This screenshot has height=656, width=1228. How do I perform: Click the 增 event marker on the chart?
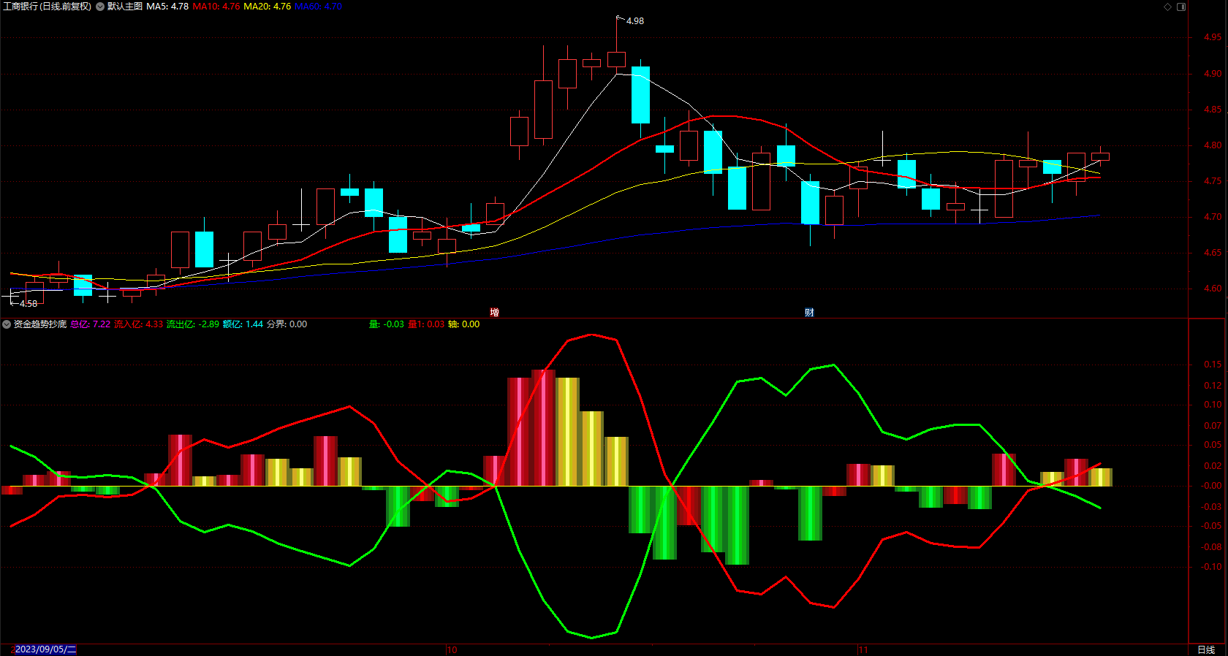coord(495,312)
